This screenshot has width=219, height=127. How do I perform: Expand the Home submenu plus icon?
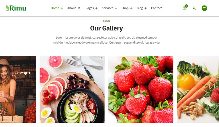62,8
